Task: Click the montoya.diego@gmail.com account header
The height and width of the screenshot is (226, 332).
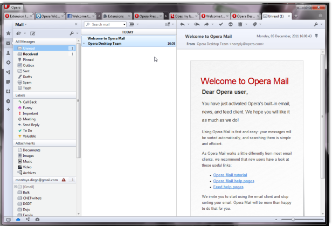Action: (x=44, y=180)
